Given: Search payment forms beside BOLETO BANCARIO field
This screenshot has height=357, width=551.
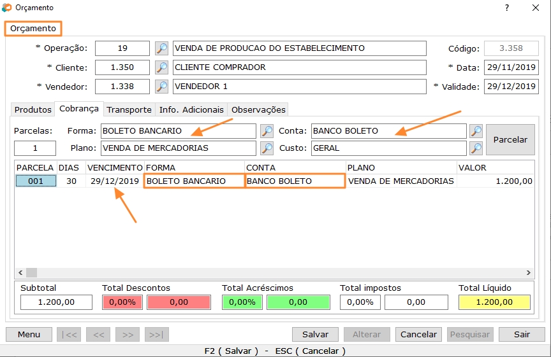Looking at the screenshot, I should click(x=267, y=131).
